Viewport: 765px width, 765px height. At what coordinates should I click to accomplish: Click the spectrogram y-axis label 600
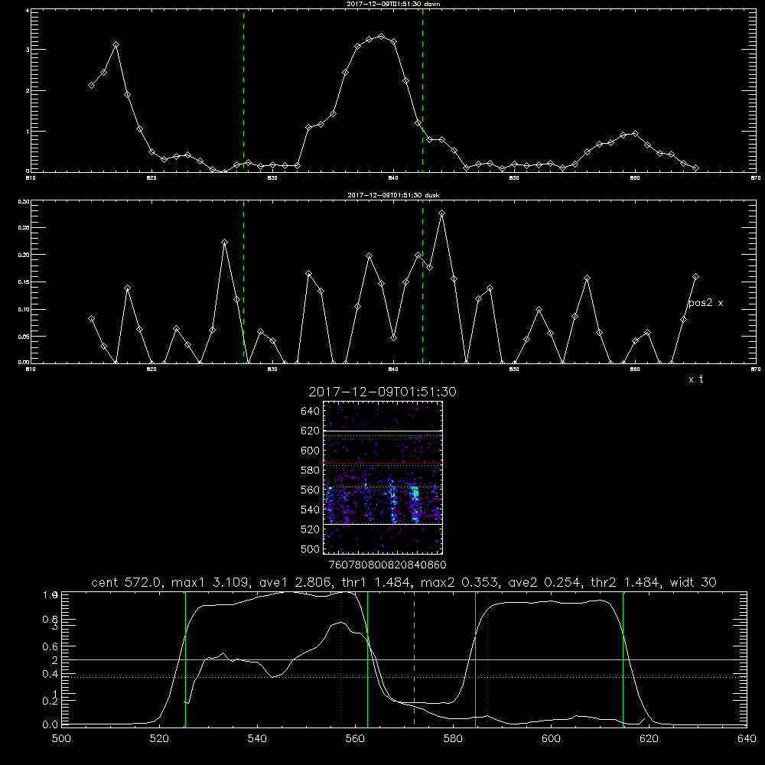click(x=311, y=451)
